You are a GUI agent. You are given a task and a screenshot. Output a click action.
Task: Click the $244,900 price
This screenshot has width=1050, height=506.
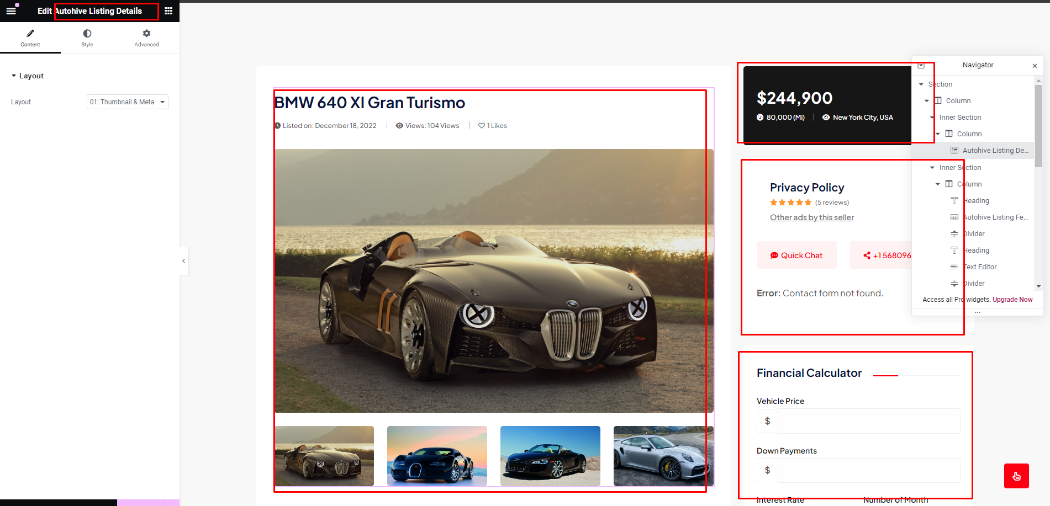(794, 98)
